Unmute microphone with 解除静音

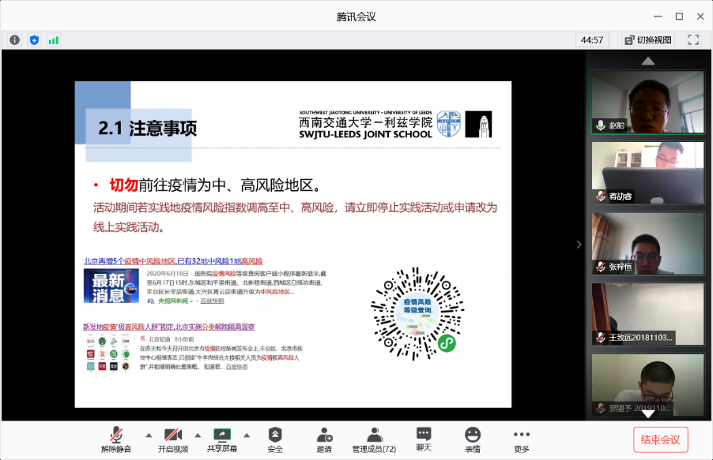coord(116,439)
